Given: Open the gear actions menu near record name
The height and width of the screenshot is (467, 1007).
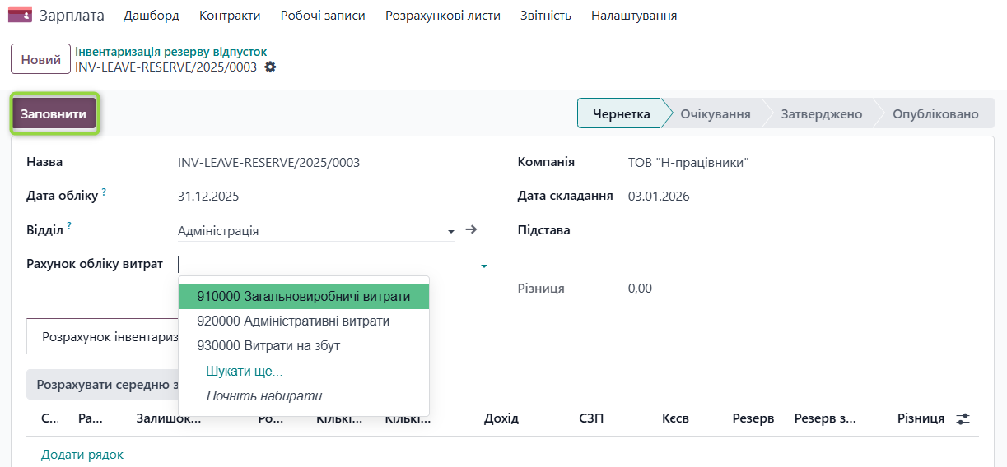Looking at the screenshot, I should [270, 67].
